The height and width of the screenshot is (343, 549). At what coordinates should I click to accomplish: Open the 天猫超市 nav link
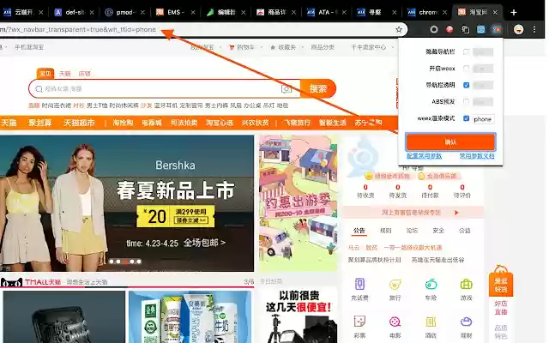[79, 123]
